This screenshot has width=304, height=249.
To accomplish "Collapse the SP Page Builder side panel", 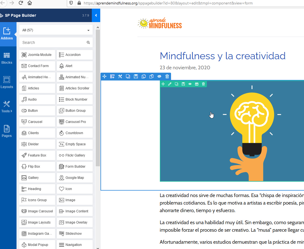I will [x=96, y=15].
